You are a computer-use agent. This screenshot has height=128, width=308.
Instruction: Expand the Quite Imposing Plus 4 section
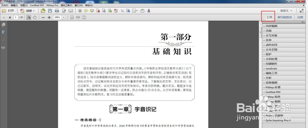click(x=284, y=120)
